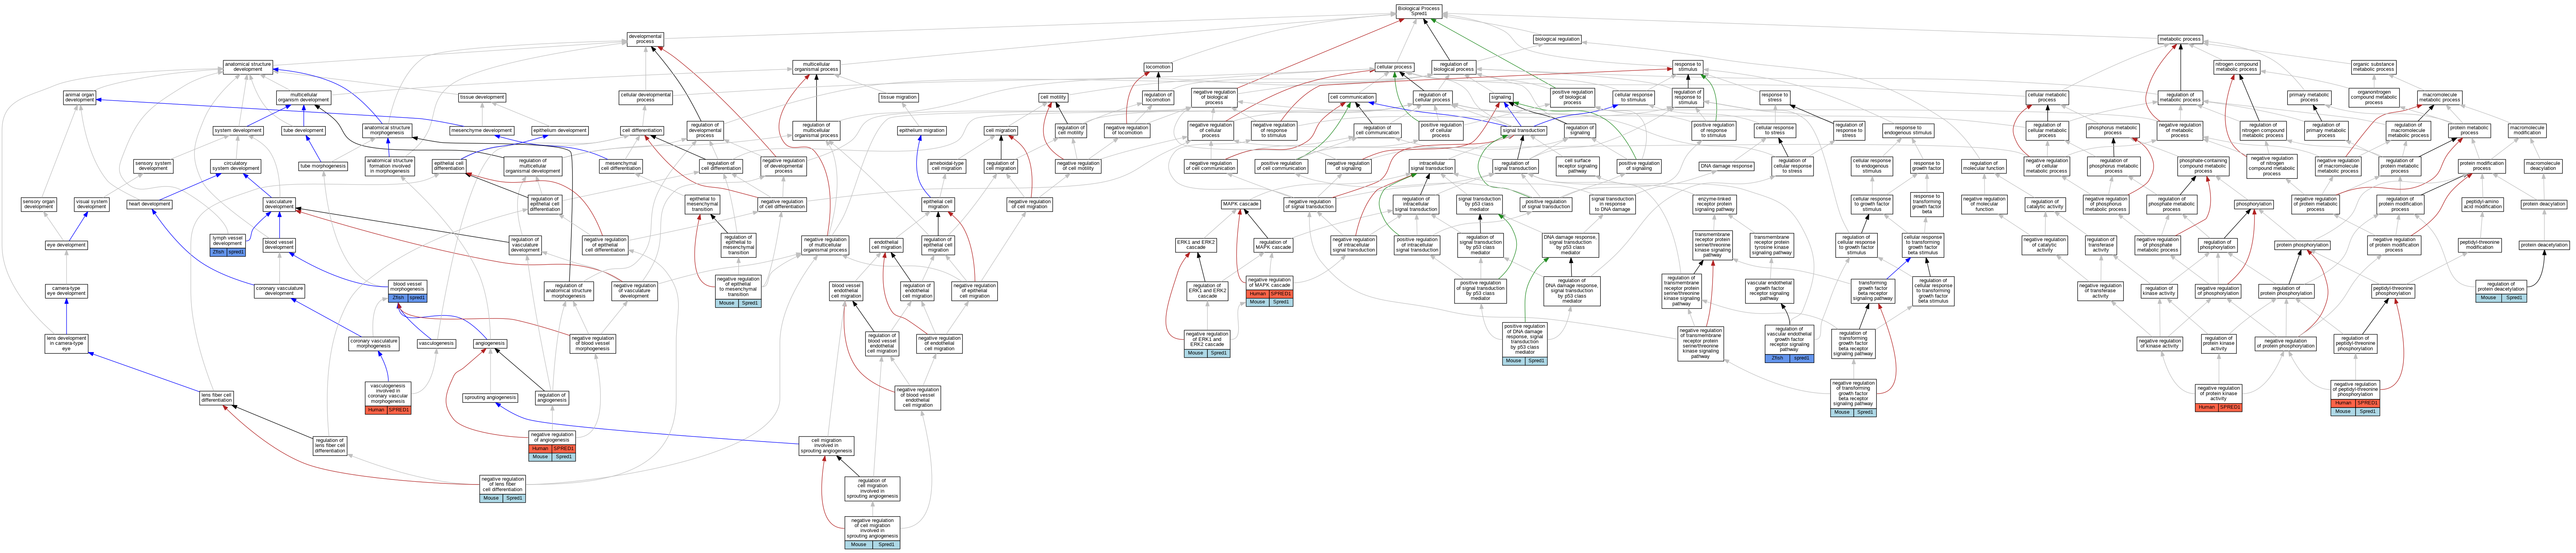This screenshot has width=2576, height=553.
Task: Select the 'multicellular organismal process' node
Action: pyautogui.click(x=816, y=67)
